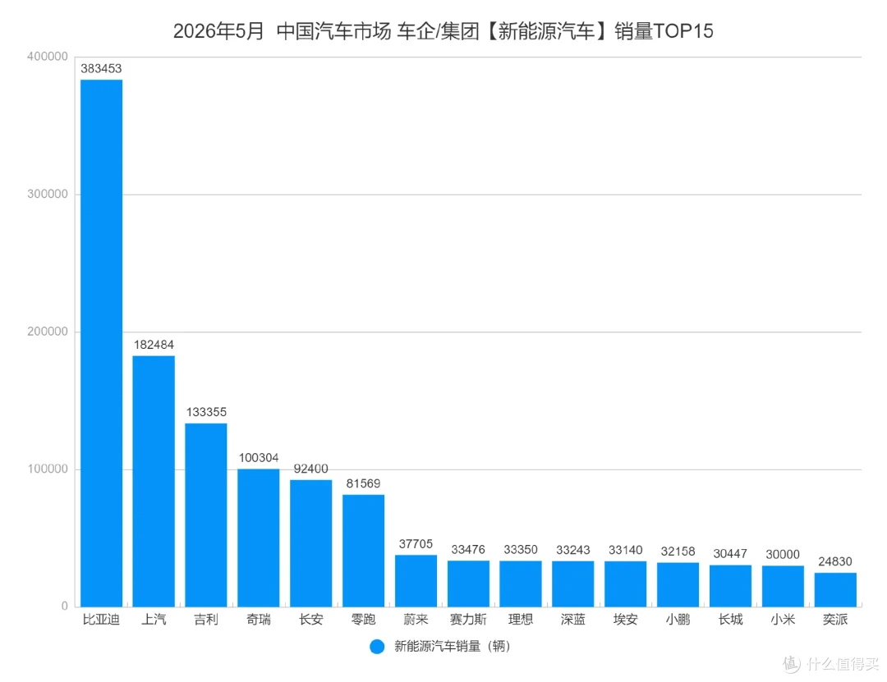This screenshot has width=887, height=682.
Task: Click the y-axis tick 300000
Action: tap(48, 194)
